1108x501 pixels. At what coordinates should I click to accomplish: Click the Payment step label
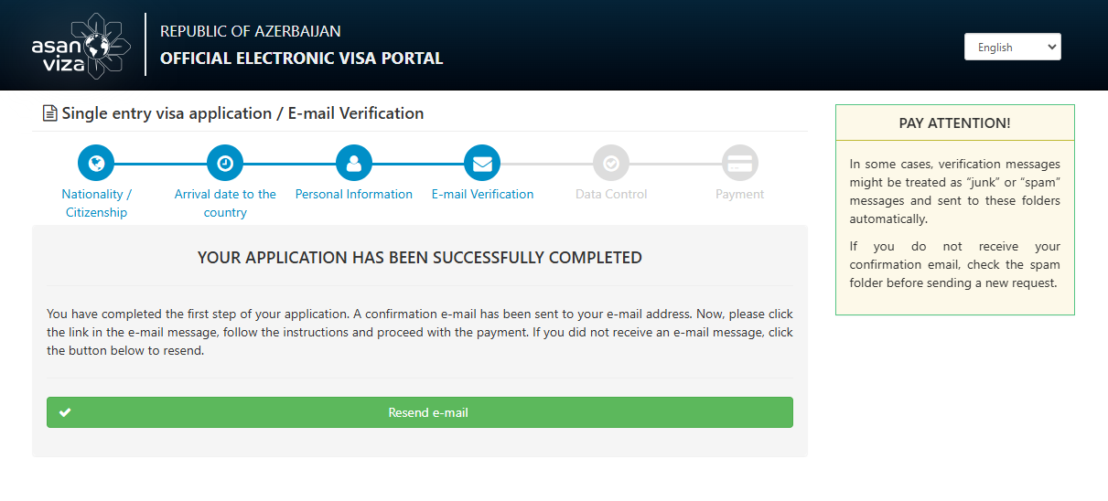click(x=739, y=194)
